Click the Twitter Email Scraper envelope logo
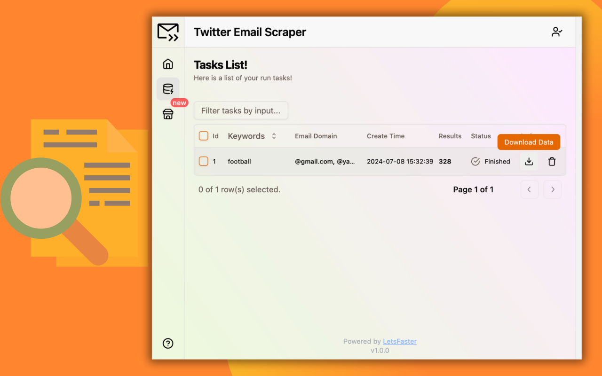Viewport: 602px width, 376px height. point(168,32)
